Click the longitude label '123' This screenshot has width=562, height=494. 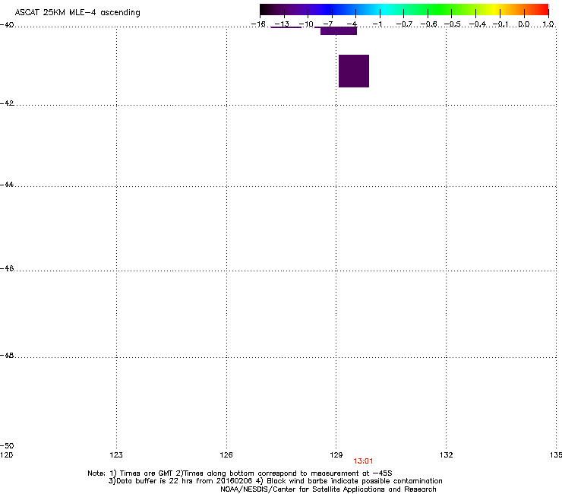[x=116, y=455]
